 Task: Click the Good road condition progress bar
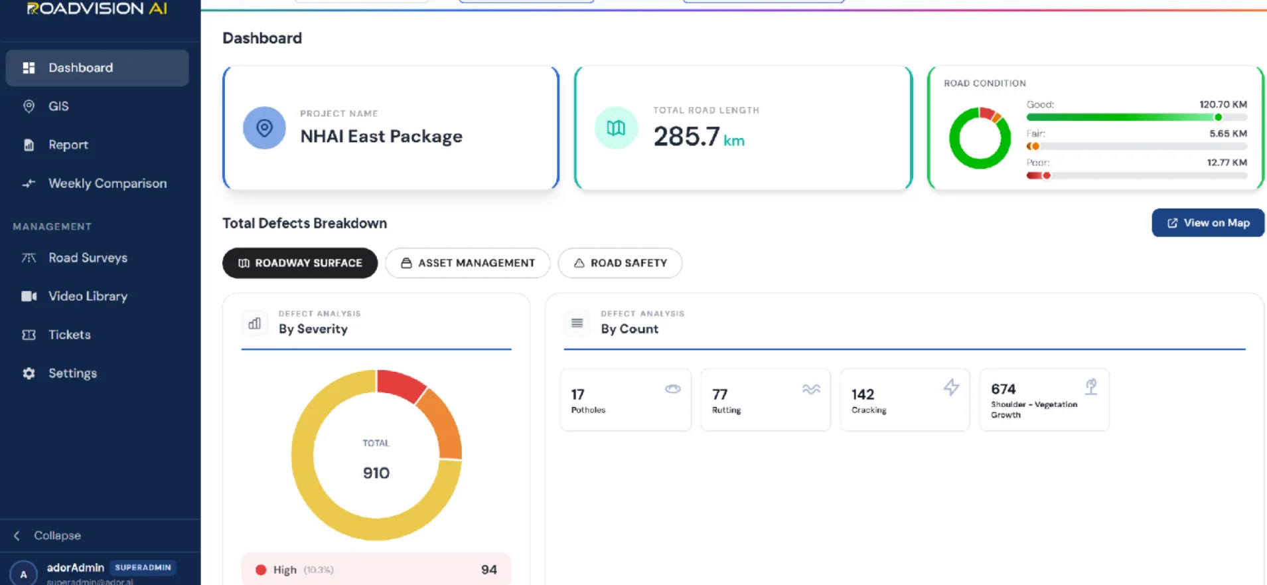pos(1137,118)
